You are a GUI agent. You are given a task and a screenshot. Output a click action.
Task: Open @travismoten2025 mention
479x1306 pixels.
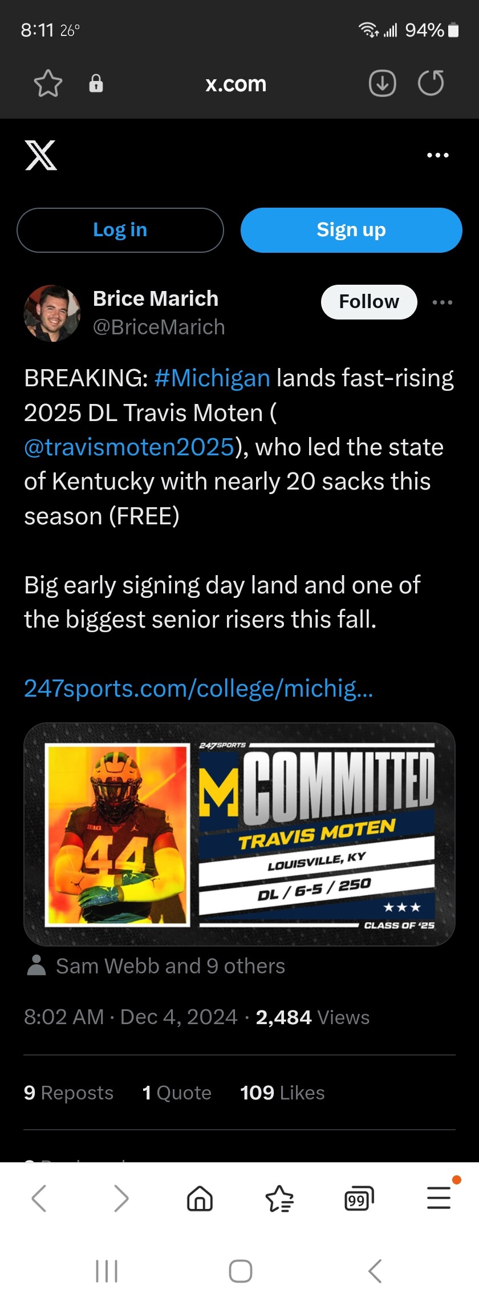129,447
